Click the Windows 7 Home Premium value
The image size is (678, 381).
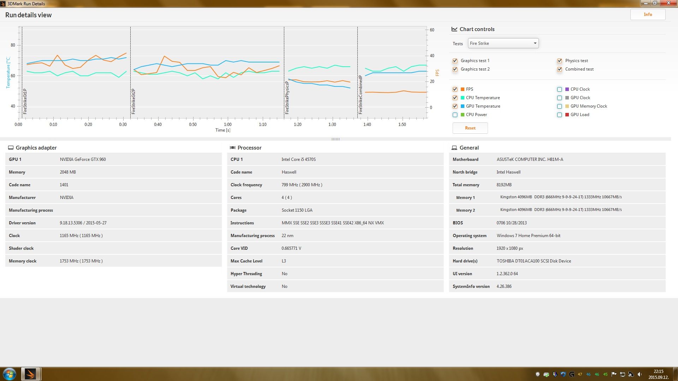pyautogui.click(x=528, y=236)
